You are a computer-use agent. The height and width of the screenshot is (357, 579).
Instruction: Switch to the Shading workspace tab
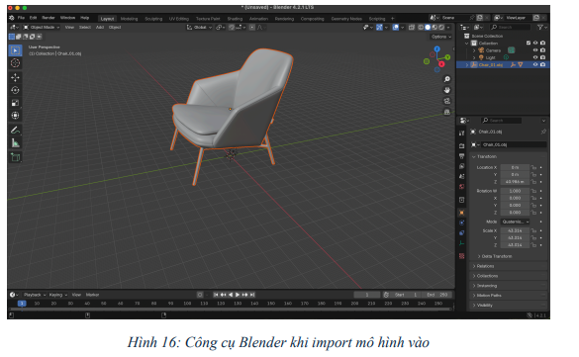(x=235, y=19)
